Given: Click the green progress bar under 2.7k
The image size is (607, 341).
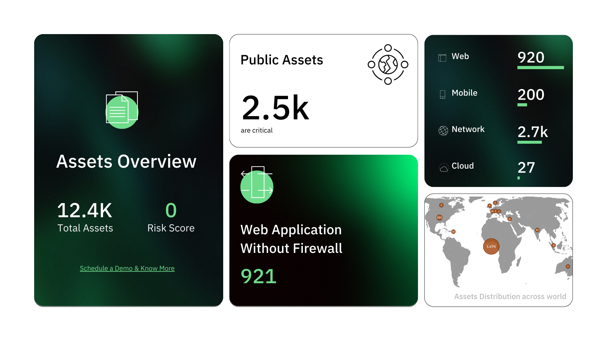Looking at the screenshot, I should (530, 142).
